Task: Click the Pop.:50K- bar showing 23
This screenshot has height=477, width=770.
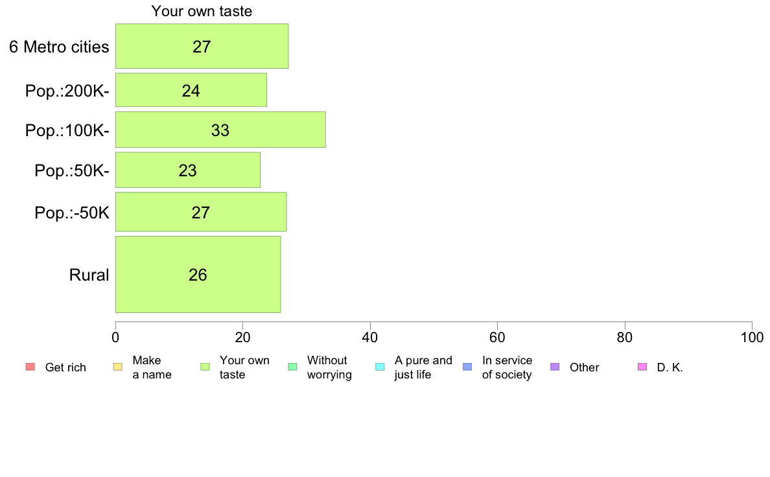Action: (187, 170)
